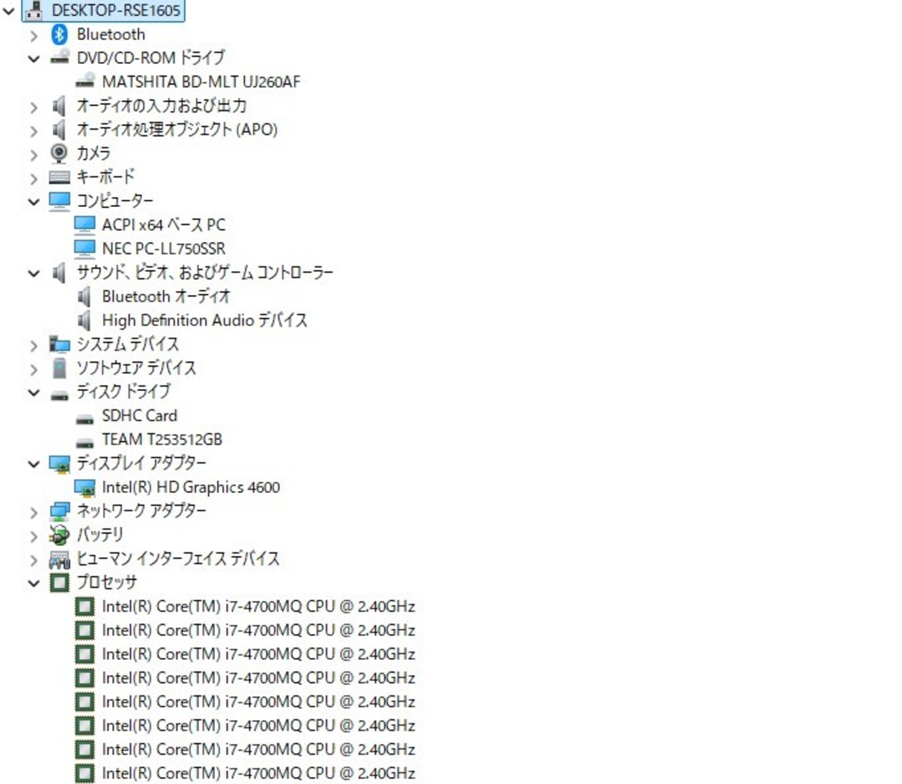
Task: Click the folder icon beside システム デバイス
Action: pos(60,344)
